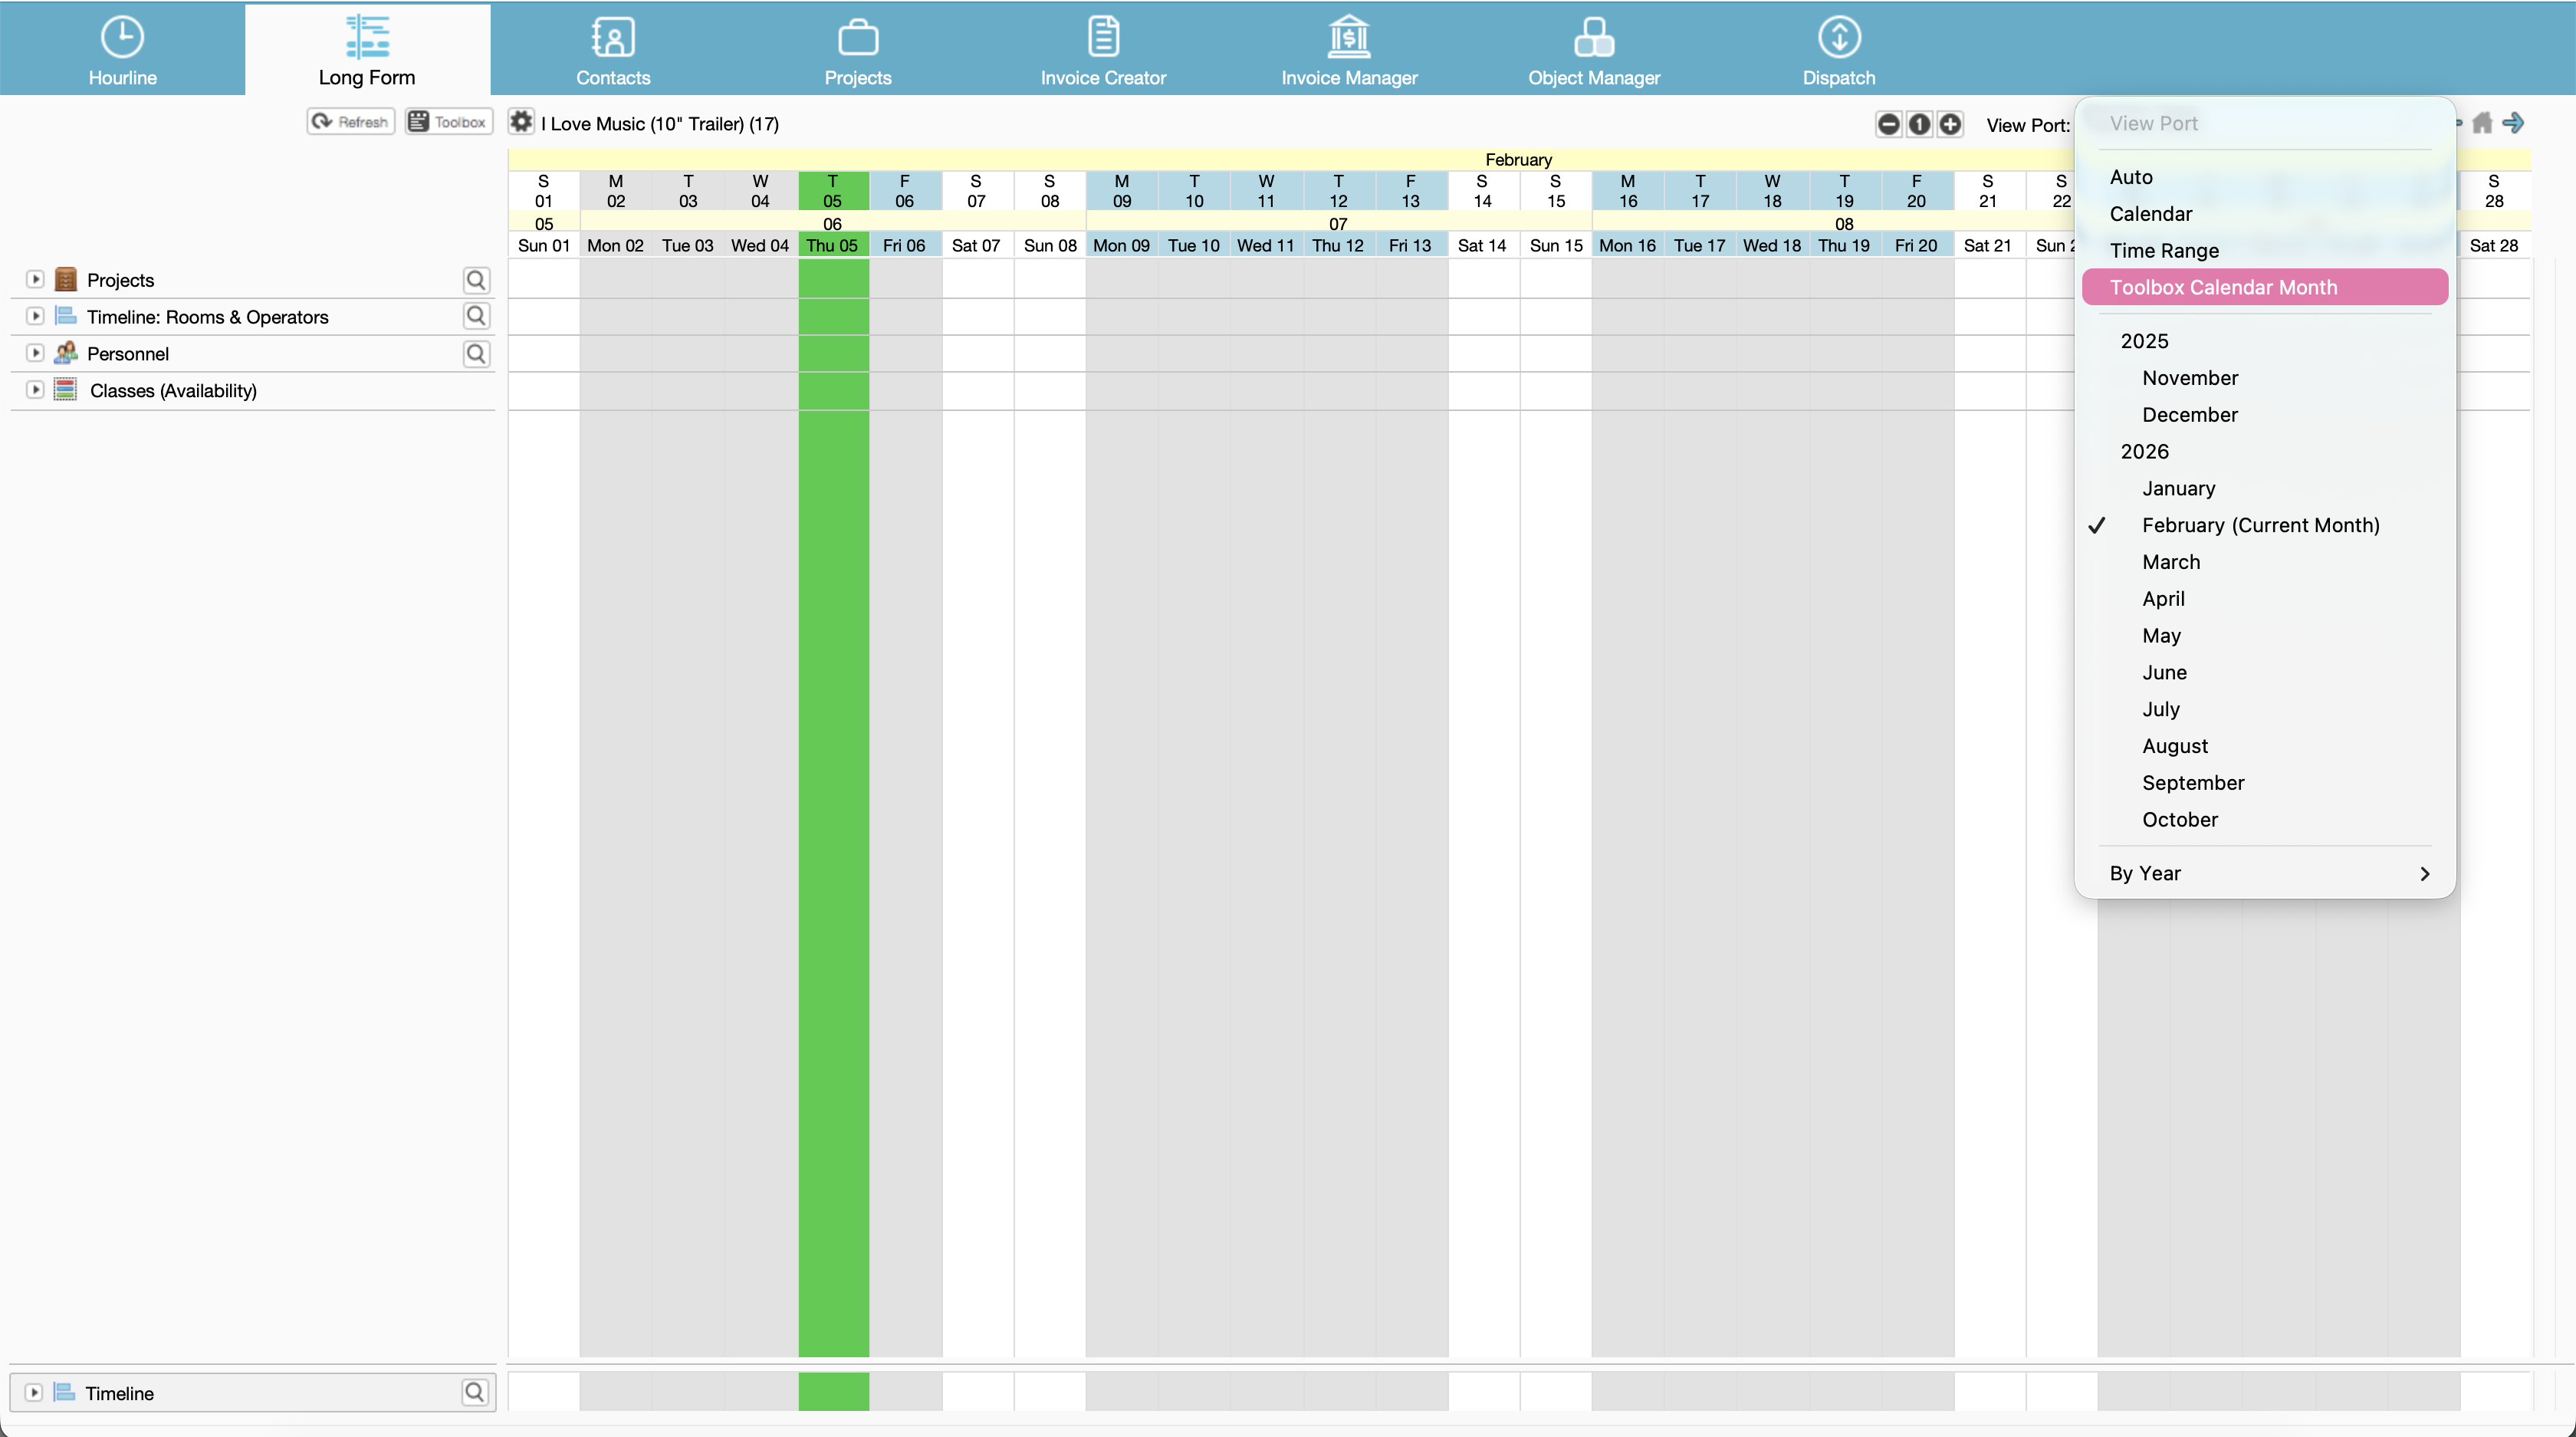Click the zoom out minus icon
This screenshot has width=2576, height=1437.
tap(1888, 124)
